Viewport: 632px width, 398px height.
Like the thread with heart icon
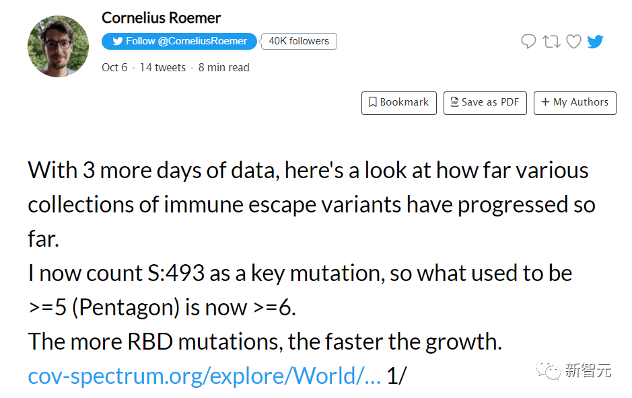tap(573, 42)
